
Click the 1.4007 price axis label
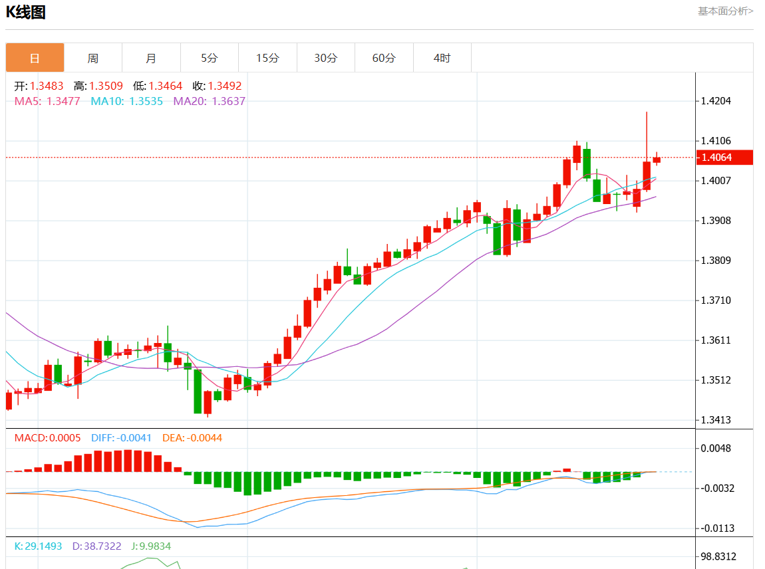716,181
